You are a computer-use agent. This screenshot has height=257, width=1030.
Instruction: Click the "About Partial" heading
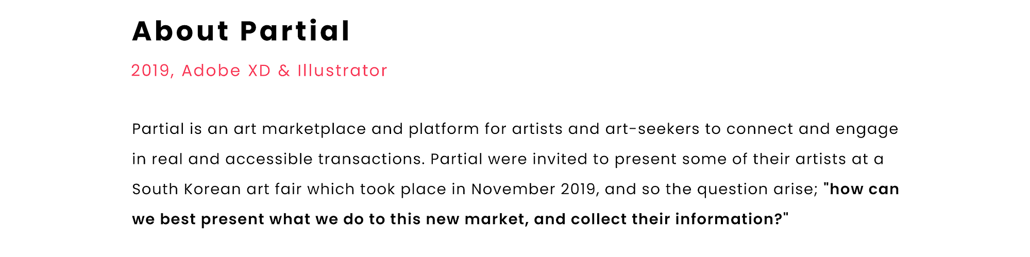pos(241,31)
